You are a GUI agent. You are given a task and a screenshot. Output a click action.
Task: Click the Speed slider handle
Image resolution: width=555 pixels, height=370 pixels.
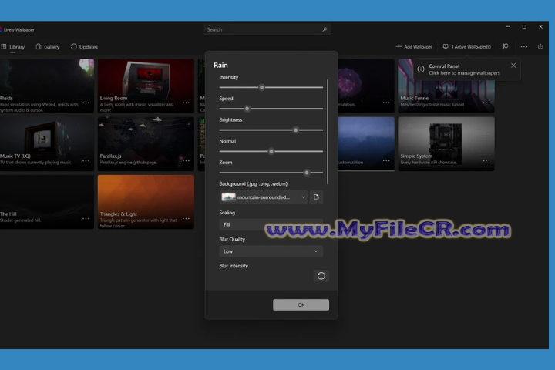(x=247, y=109)
